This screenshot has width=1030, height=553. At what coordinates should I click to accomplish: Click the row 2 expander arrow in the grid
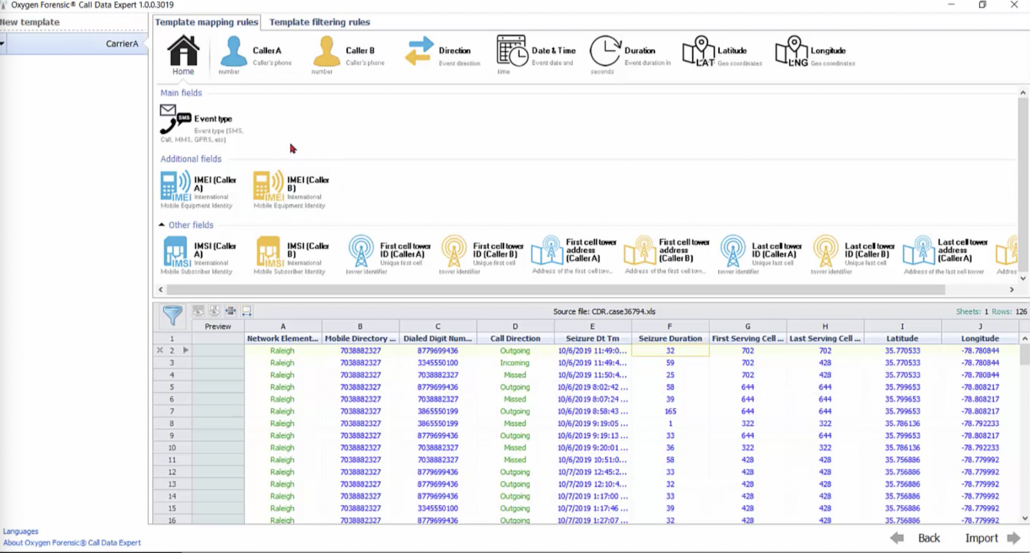(186, 350)
